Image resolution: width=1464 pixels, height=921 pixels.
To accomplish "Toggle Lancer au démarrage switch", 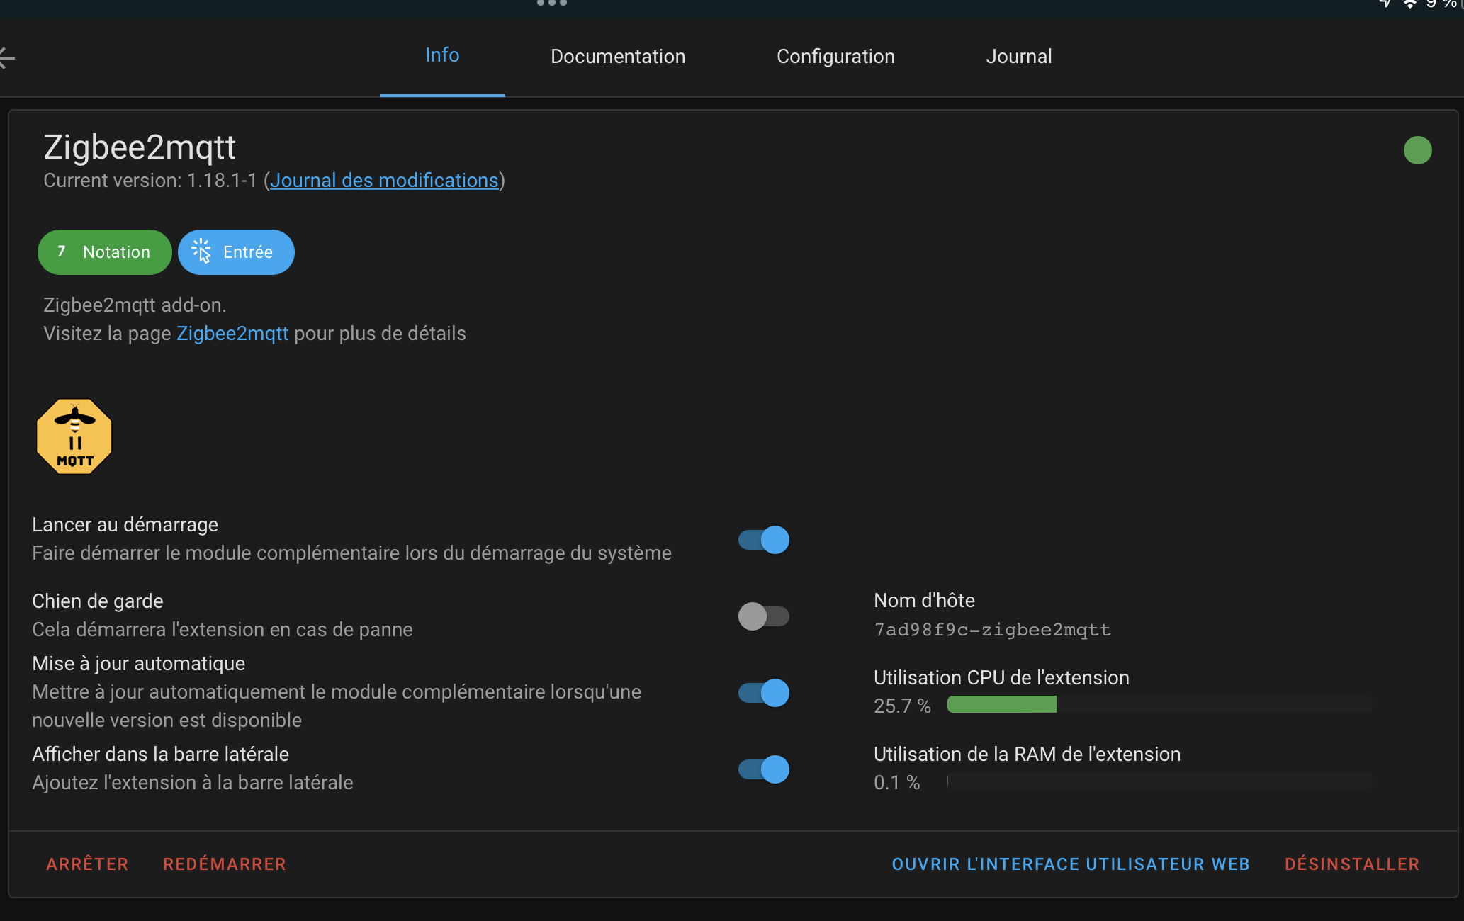I will coord(764,540).
